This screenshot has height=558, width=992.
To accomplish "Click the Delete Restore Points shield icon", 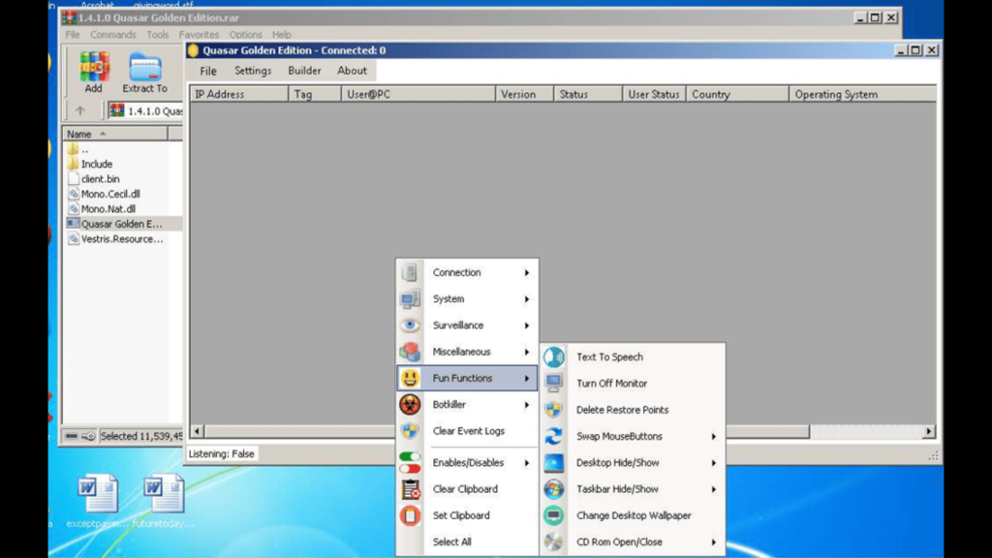I will coord(553,410).
